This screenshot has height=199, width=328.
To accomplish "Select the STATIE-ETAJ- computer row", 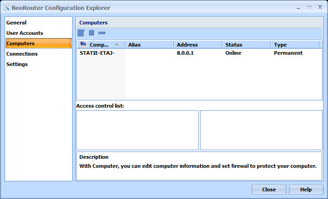I will [x=199, y=53].
